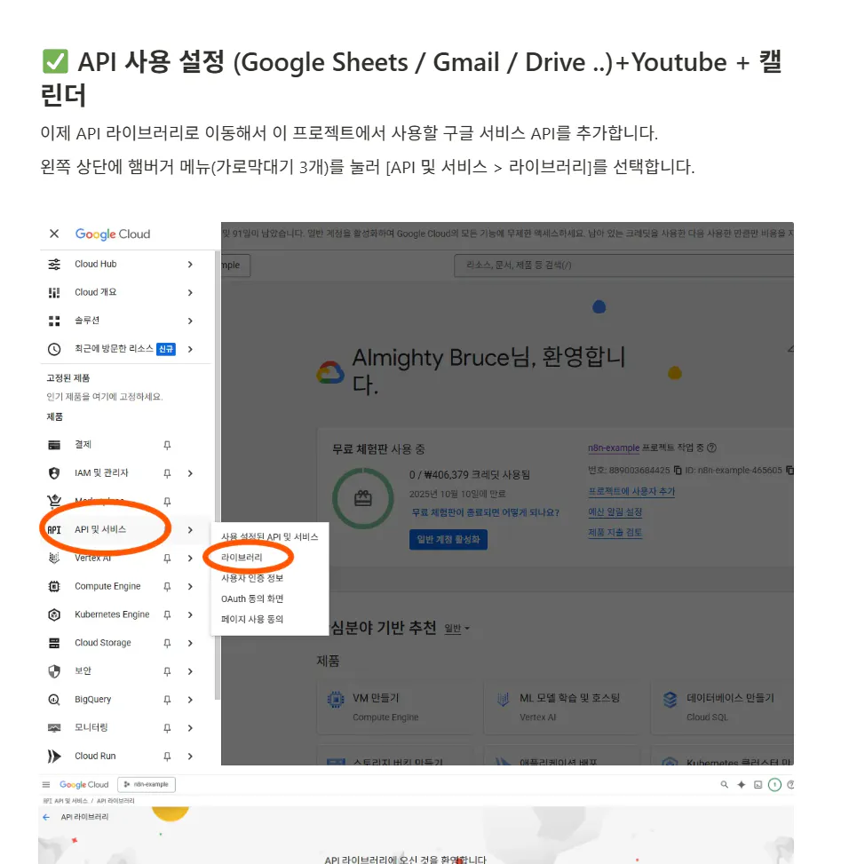857x864 pixels.
Task: Pin Compute Engine product
Action: [x=167, y=586]
